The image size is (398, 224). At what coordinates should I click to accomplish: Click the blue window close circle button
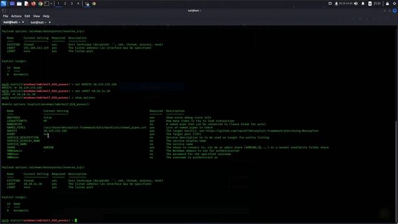click(395, 11)
